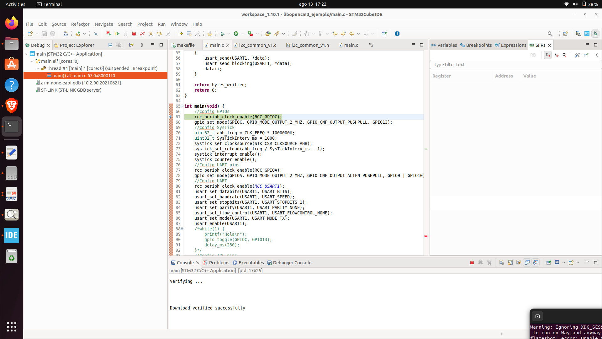Open the toolbar Search magnifier icon
This screenshot has height=339, width=602.
pos(550,34)
